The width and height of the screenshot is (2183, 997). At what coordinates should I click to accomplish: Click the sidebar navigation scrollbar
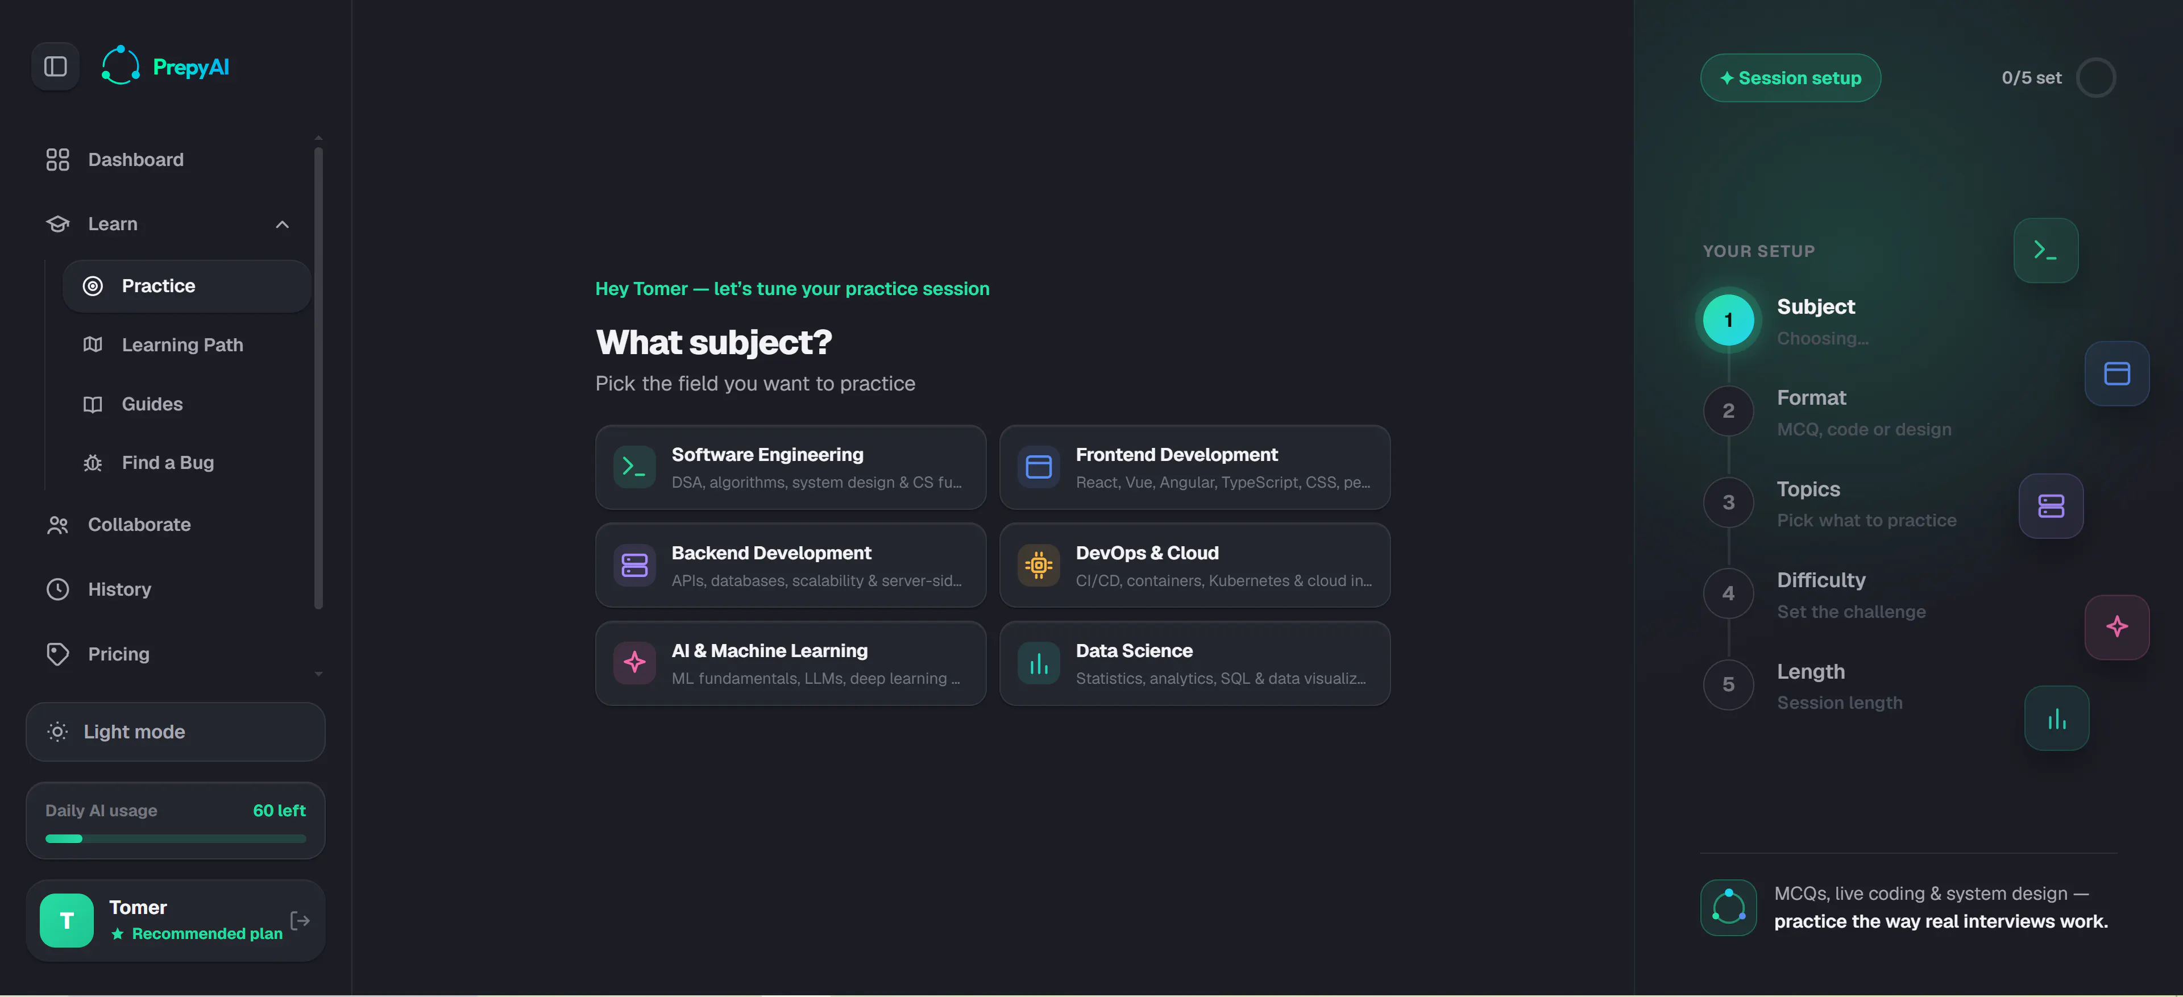pos(318,378)
